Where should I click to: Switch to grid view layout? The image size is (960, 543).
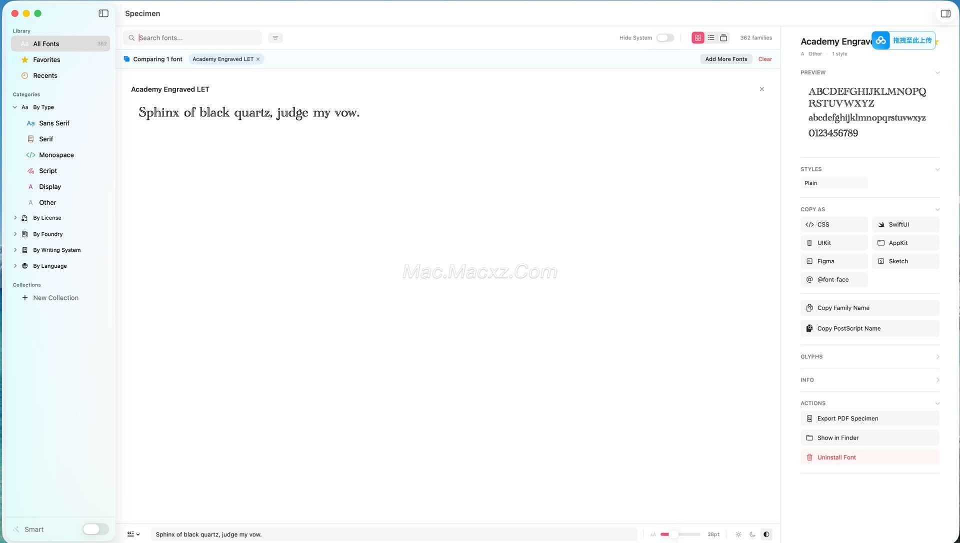point(698,38)
